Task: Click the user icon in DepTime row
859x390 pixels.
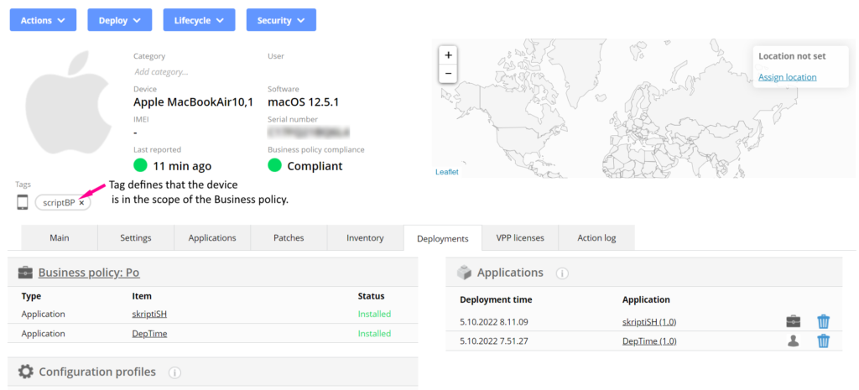Action: 792,341
